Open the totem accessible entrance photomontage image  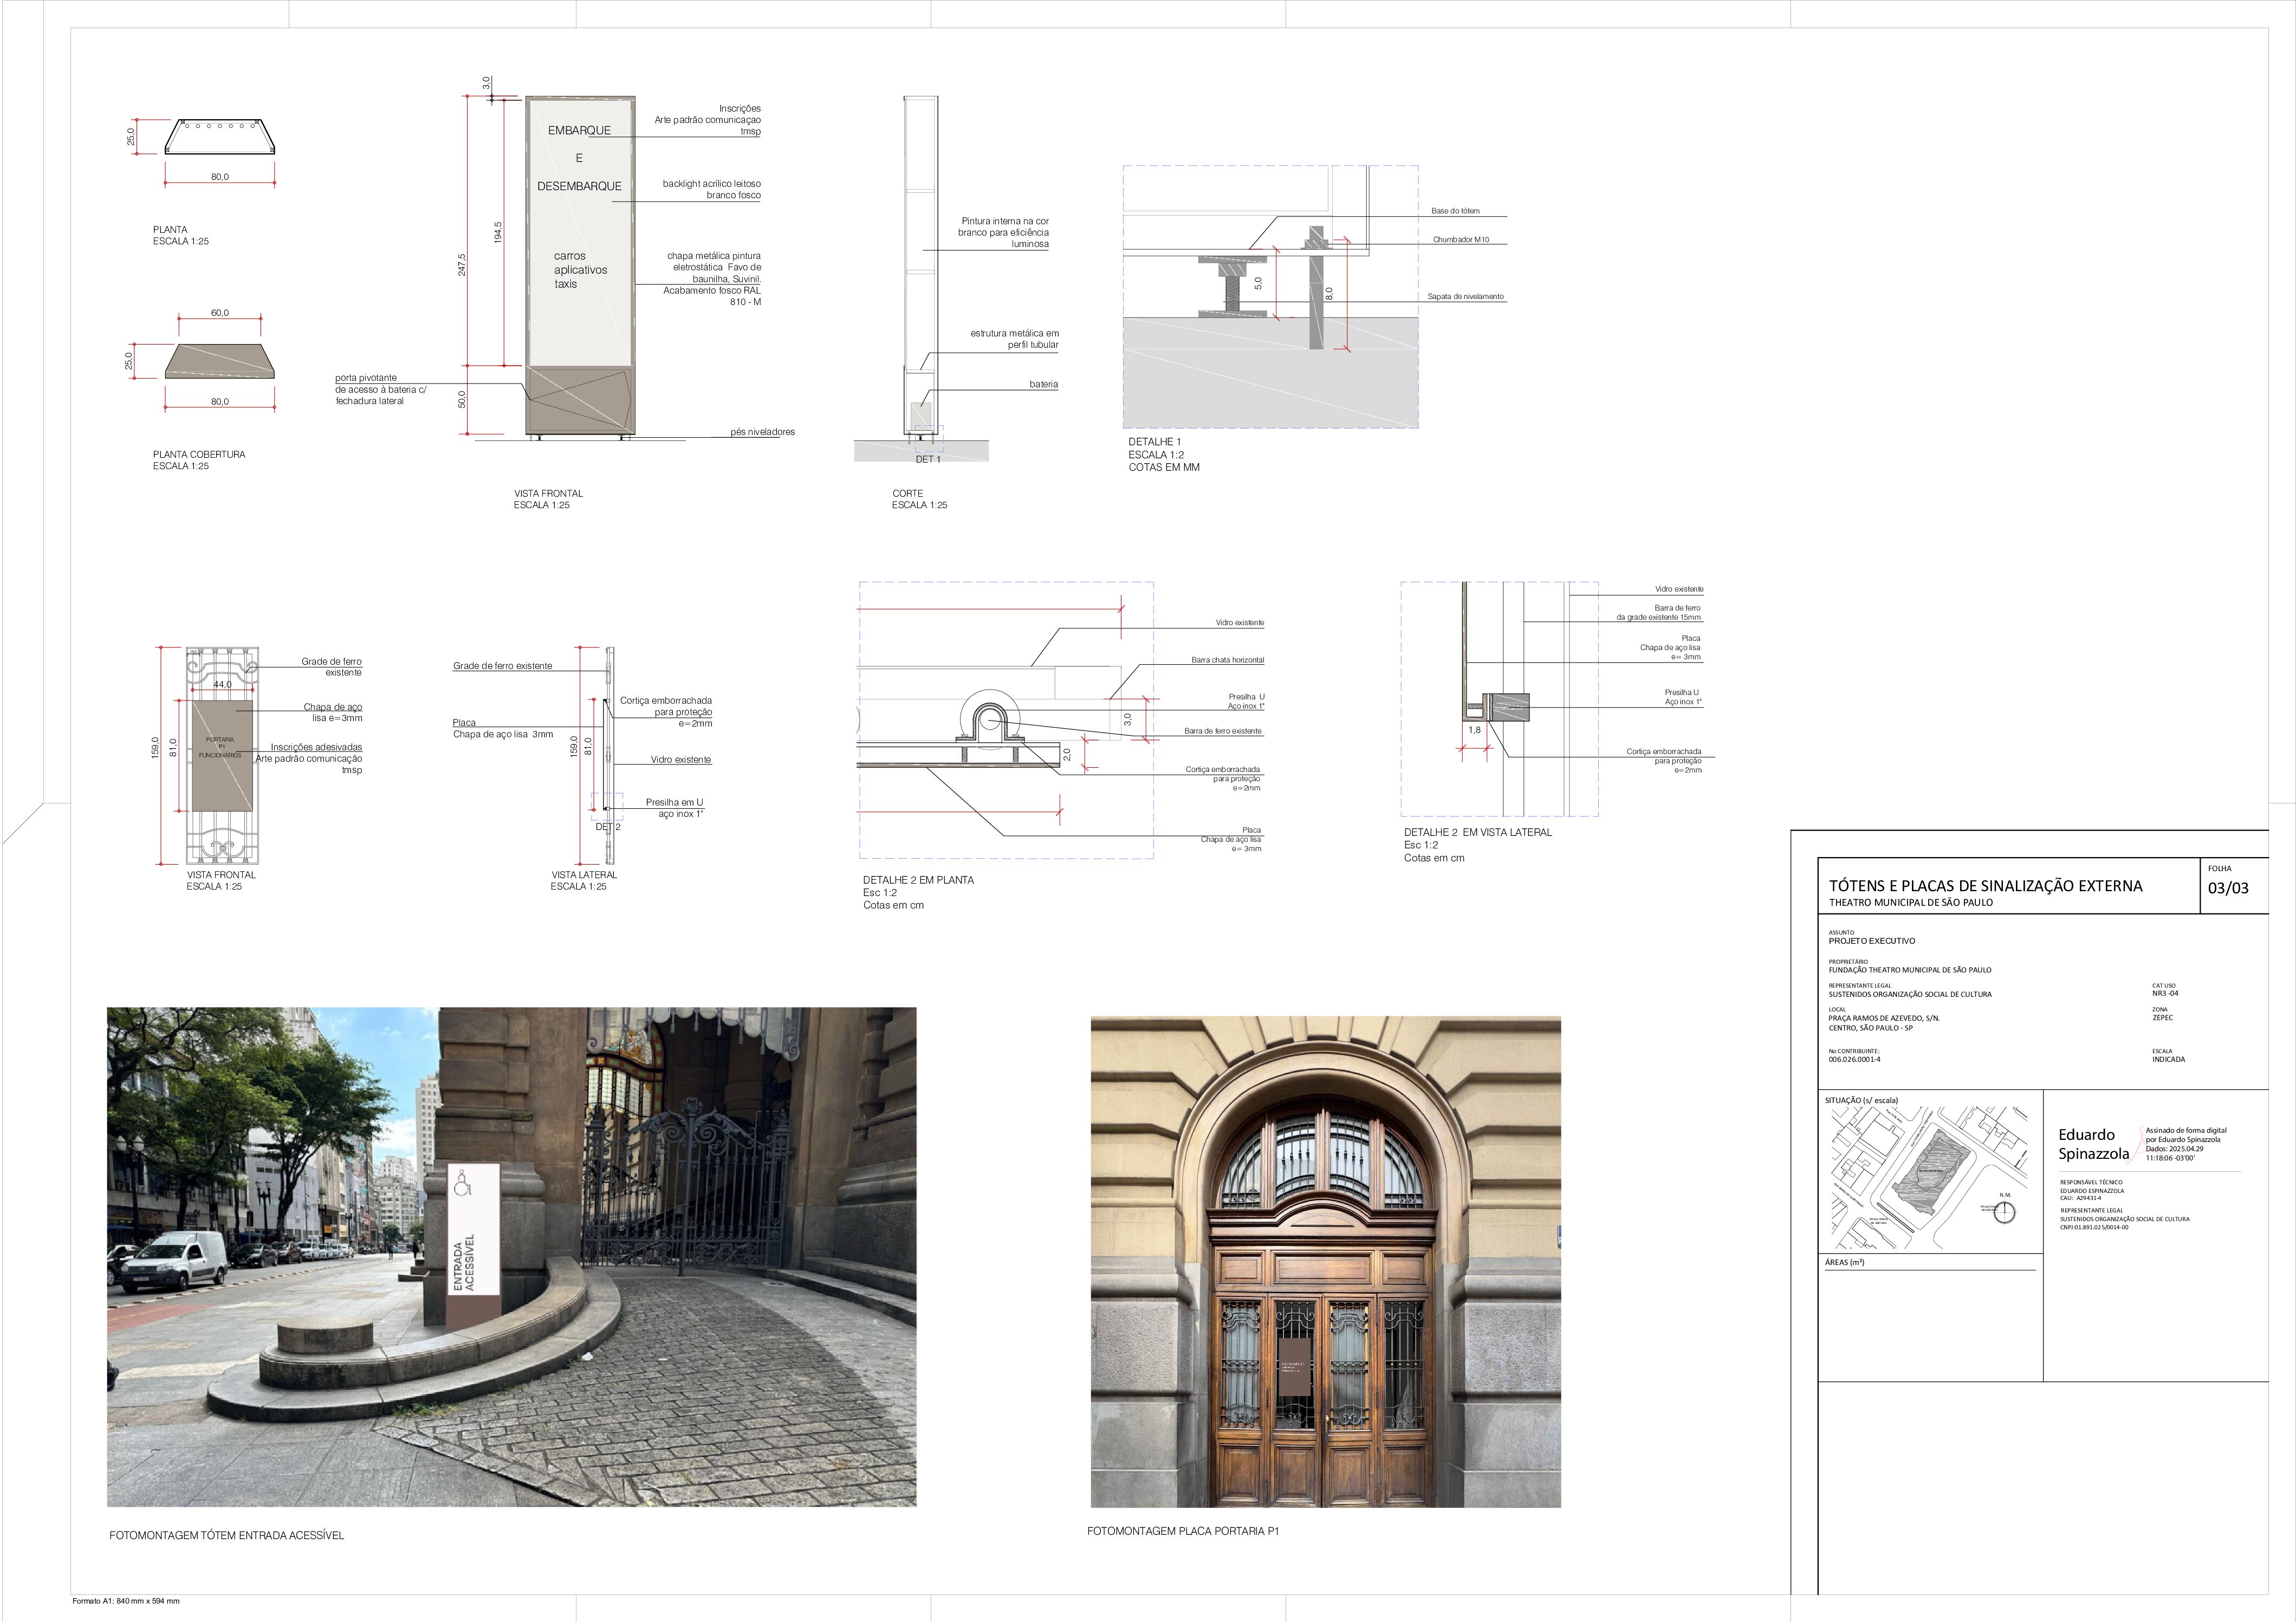pos(511,1256)
